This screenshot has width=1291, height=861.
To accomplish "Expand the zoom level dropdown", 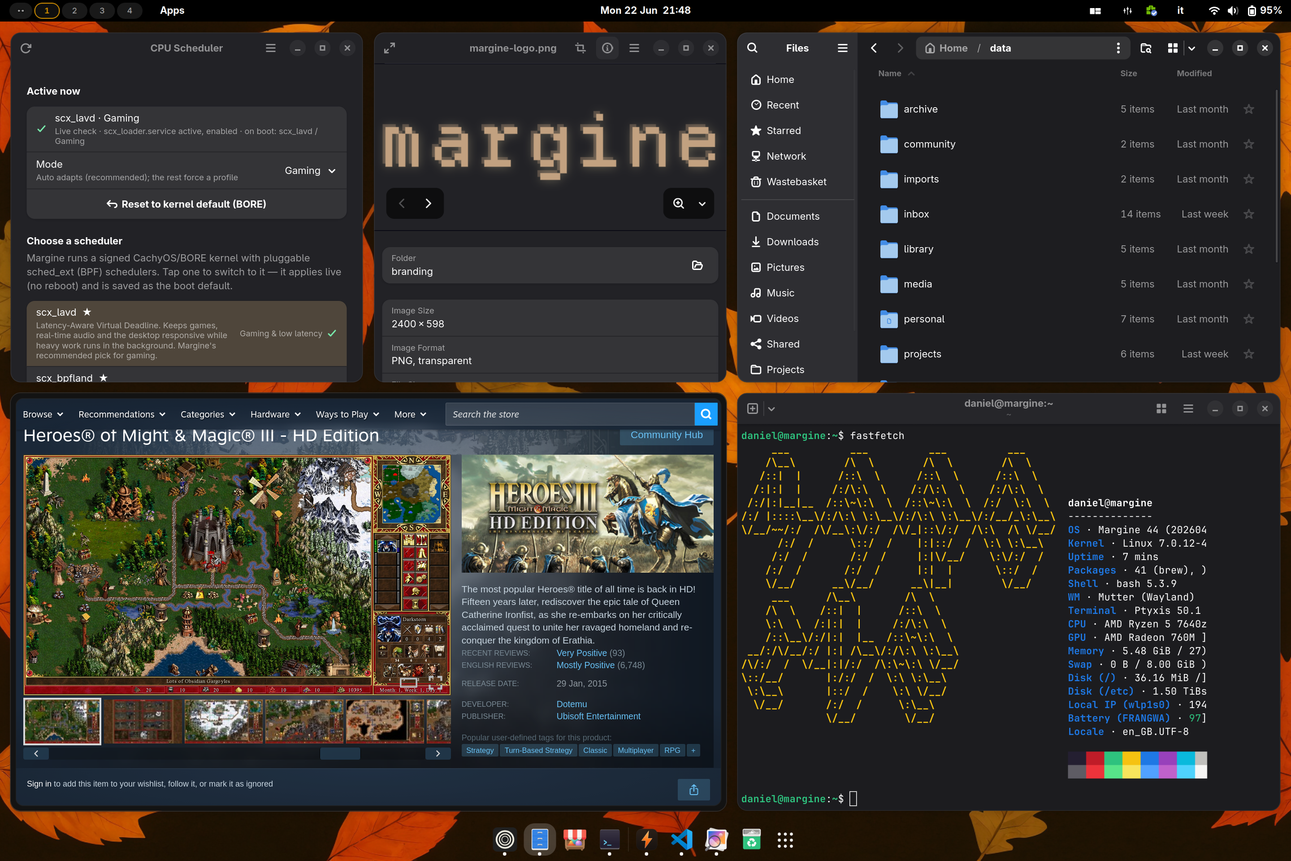I will (x=702, y=204).
